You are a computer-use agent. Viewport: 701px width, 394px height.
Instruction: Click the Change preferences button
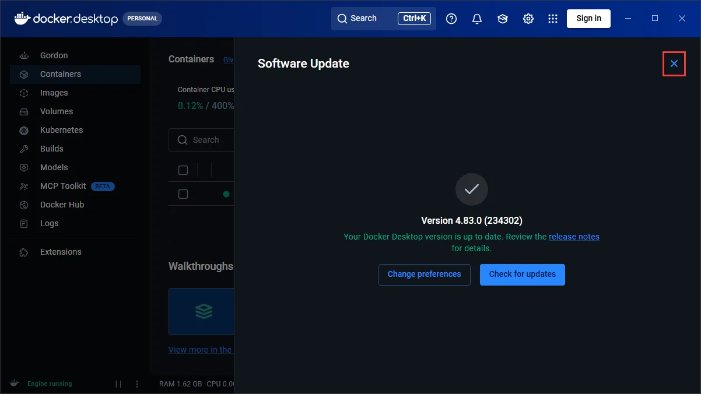425,275
